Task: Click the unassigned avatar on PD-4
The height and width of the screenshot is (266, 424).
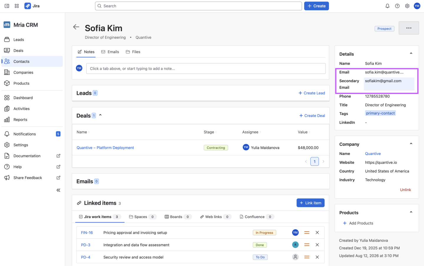Action: tap(295, 257)
